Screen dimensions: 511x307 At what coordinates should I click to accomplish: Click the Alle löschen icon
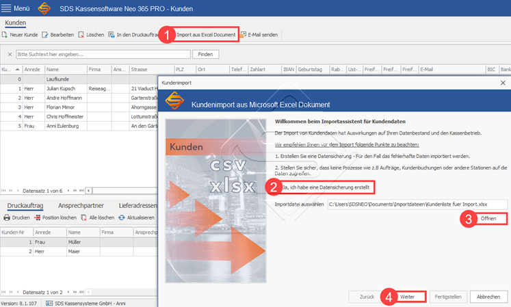click(83, 217)
